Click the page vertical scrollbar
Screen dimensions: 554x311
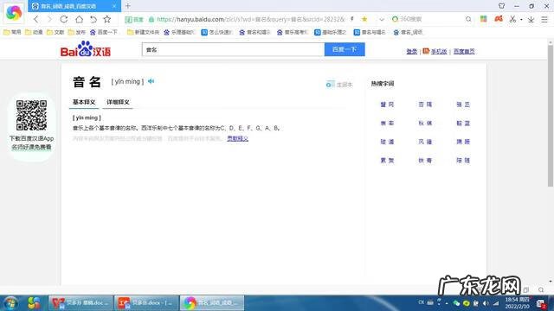coord(551,117)
